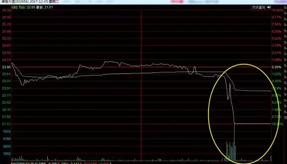
Task: Click the skip-to-end arrow icon beside 历史重现
Action: 269,7
